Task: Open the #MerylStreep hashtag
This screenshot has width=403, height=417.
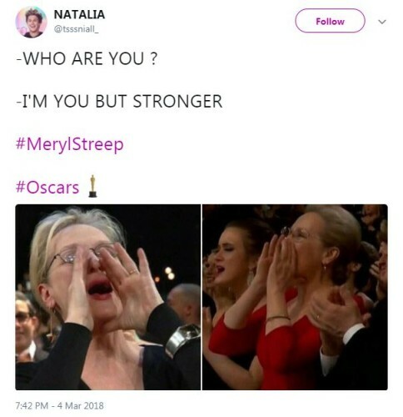Action: coord(70,144)
